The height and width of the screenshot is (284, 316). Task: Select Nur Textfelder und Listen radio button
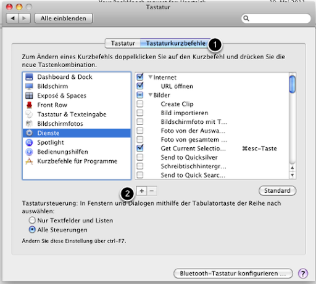click(32, 221)
